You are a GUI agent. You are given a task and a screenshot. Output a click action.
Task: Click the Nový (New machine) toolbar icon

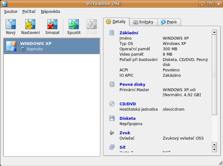click(11, 25)
